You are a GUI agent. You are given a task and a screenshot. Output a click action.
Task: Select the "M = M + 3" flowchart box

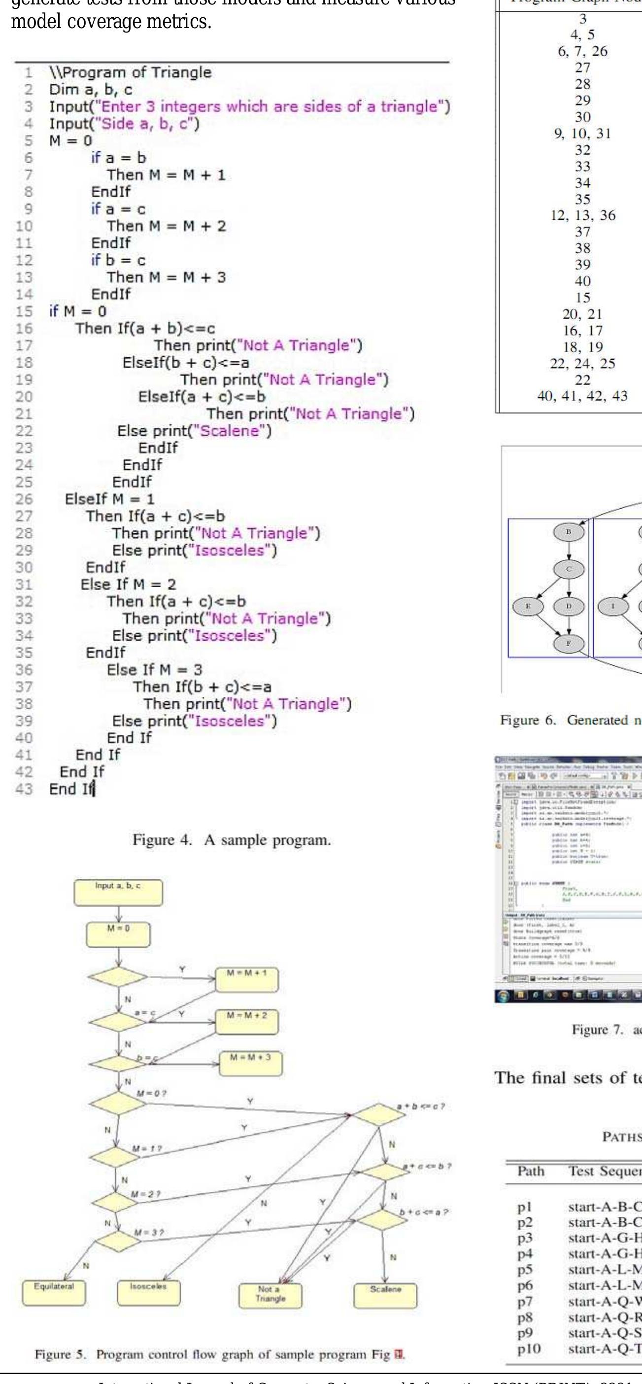[250, 1064]
